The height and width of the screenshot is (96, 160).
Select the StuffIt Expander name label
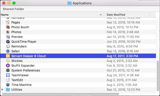(23, 66)
